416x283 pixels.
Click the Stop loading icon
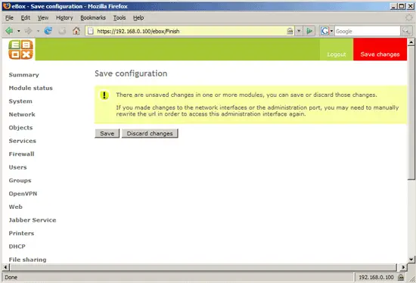pyautogui.click(x=62, y=31)
